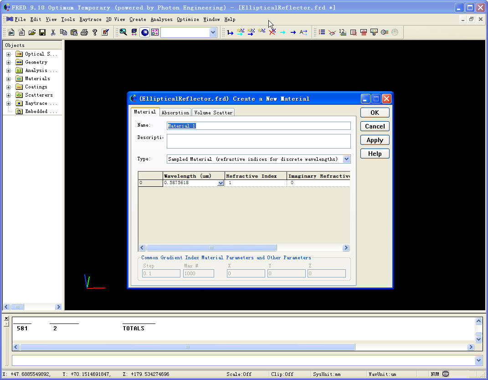Image resolution: width=488 pixels, height=380 pixels.
Task: Open the Create menu
Action: pos(138,19)
